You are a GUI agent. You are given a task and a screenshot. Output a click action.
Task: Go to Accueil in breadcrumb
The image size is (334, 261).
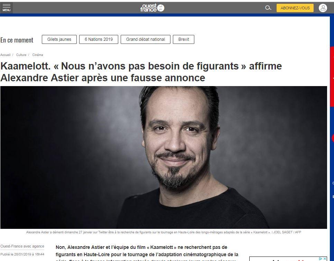(5, 55)
